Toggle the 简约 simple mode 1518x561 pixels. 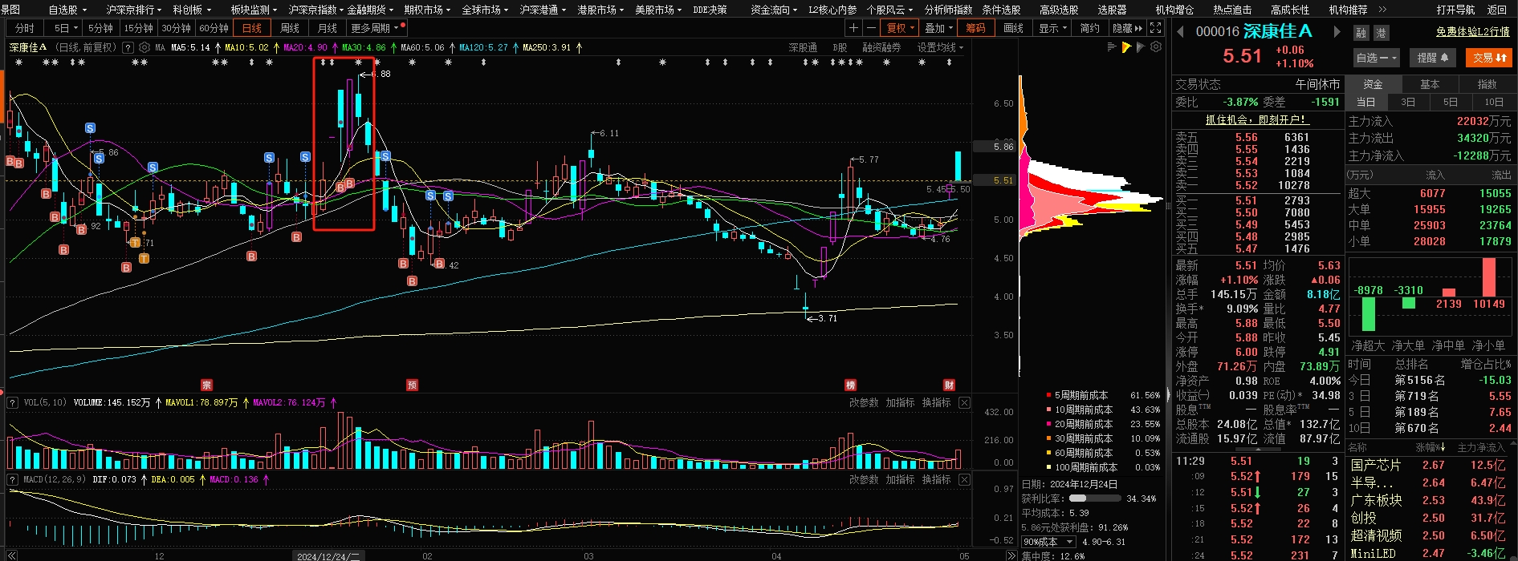tap(1089, 28)
